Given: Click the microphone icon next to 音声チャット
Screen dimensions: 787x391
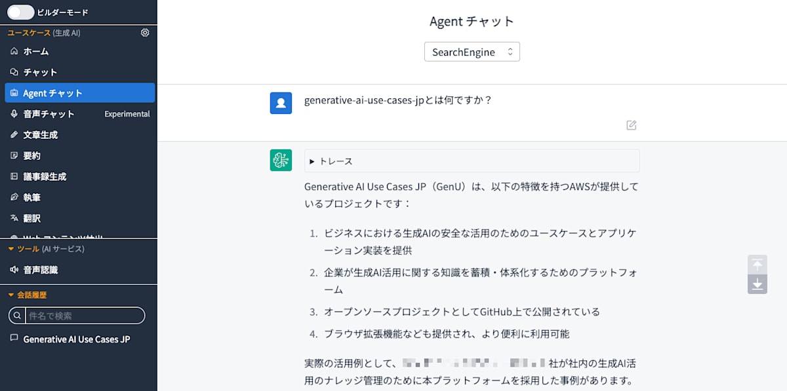Looking at the screenshot, I should (14, 114).
